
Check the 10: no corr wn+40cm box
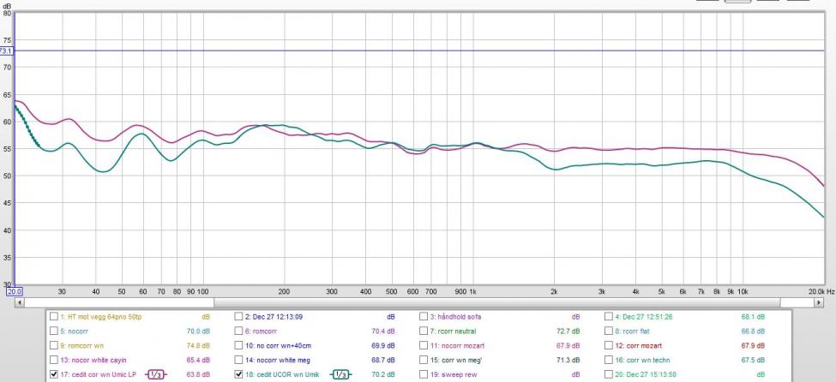(239, 346)
